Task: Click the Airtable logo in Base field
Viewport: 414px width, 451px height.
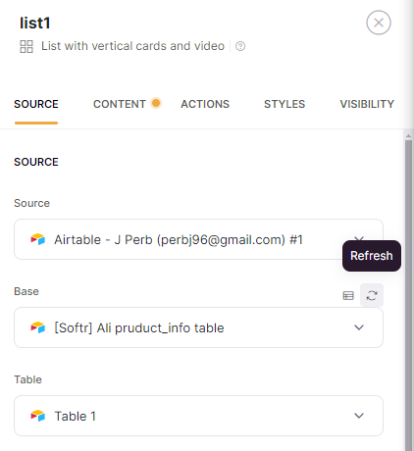Action: click(38, 327)
